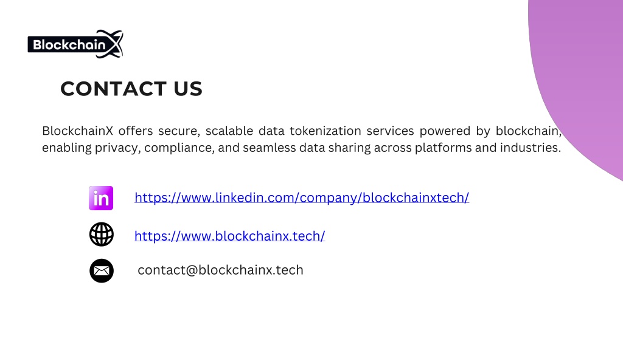Click the CONTACT word in heading
623x350 pixels.
(114, 89)
